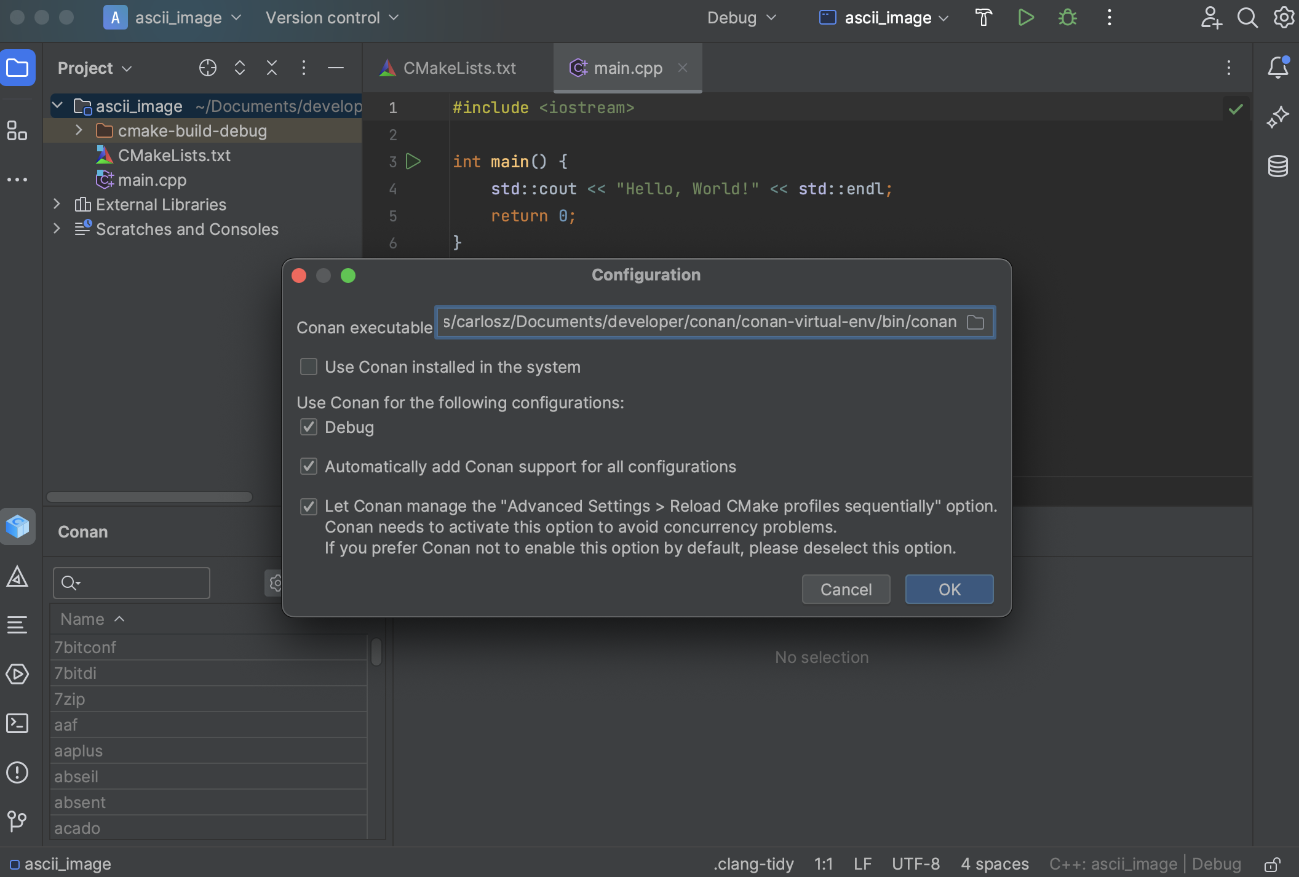
Task: Click the AI assistant sparkle icon
Action: click(x=1279, y=117)
